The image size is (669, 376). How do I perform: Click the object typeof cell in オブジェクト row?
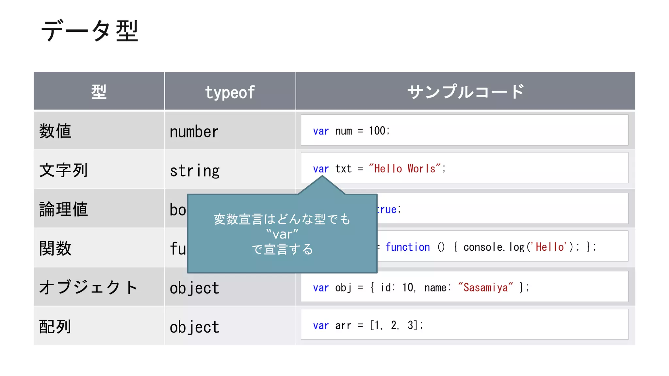point(230,287)
